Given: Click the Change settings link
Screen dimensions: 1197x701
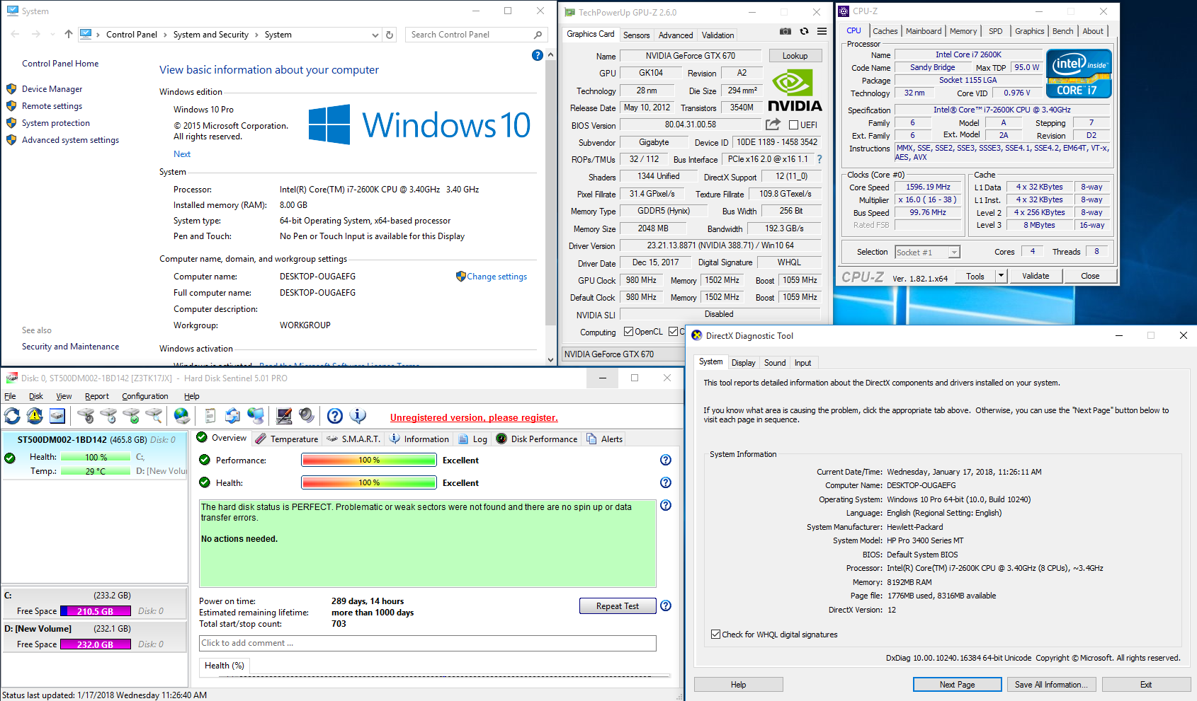Looking at the screenshot, I should tap(497, 277).
